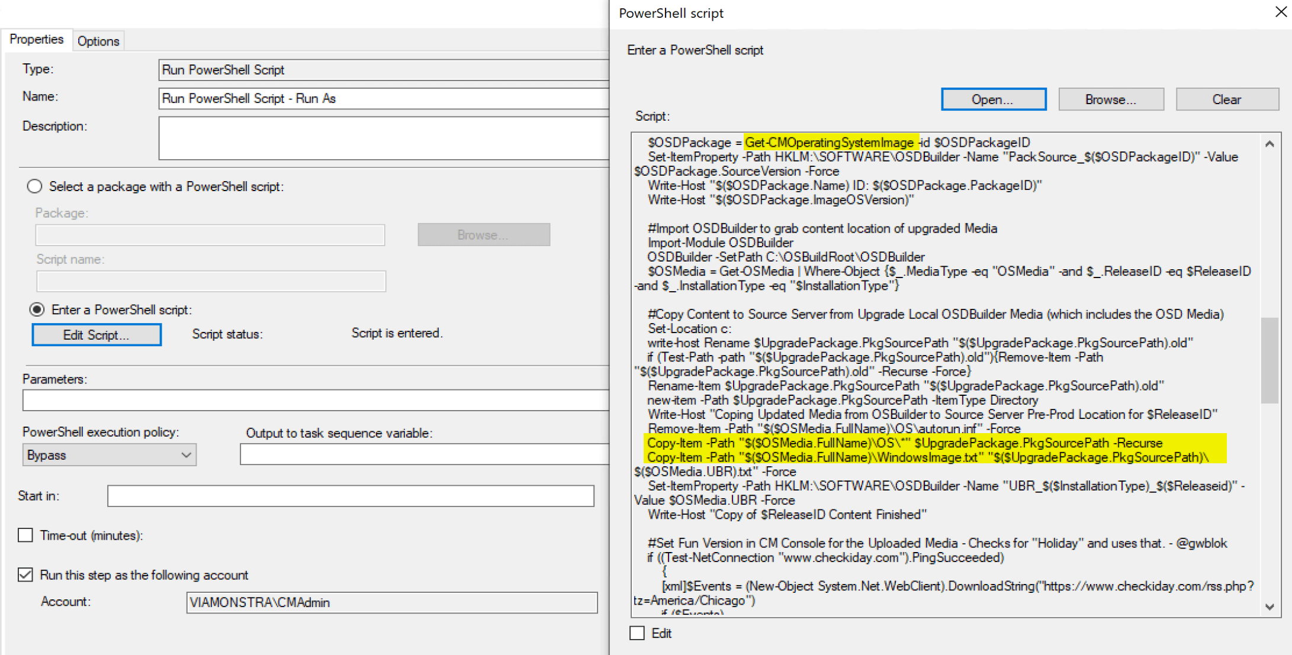Switch to the Properties tab
1292x655 pixels.
[x=37, y=39]
